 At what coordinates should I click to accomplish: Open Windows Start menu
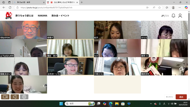pyautogui.click(x=61, y=104)
